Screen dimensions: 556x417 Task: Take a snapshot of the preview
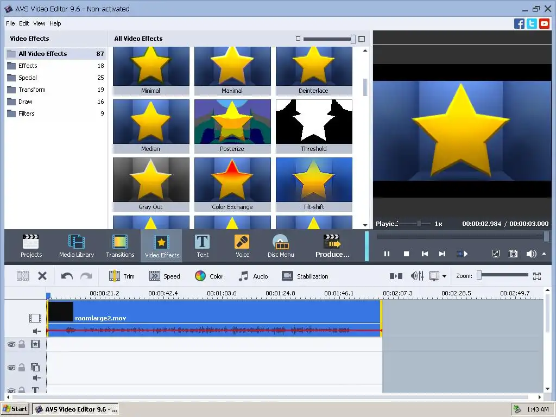tap(513, 254)
